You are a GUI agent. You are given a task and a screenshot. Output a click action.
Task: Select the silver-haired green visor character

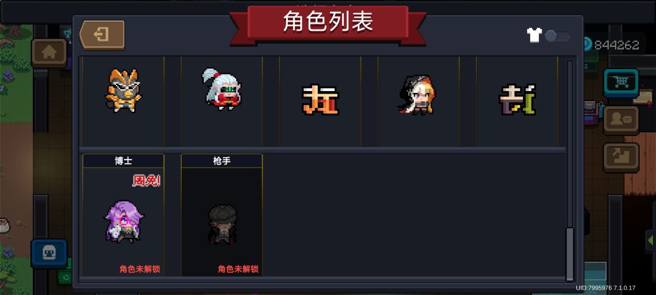221,89
